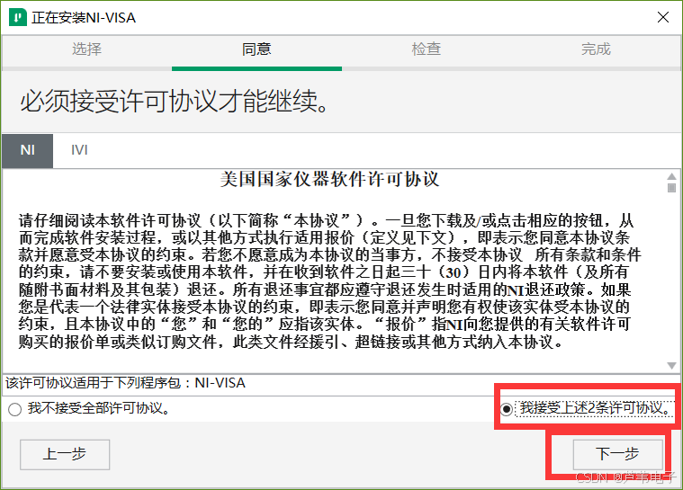
Task: Click inside the license agreement text body
Action: 329,281
